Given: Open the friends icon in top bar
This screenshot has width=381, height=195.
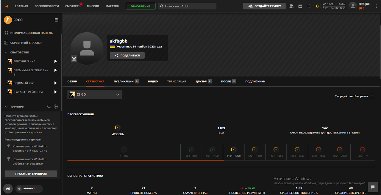Looking at the screenshot, I should 291,6.
